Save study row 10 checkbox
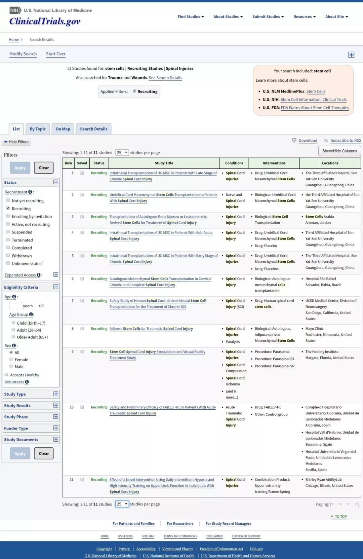The image size is (363, 559). click(82, 407)
